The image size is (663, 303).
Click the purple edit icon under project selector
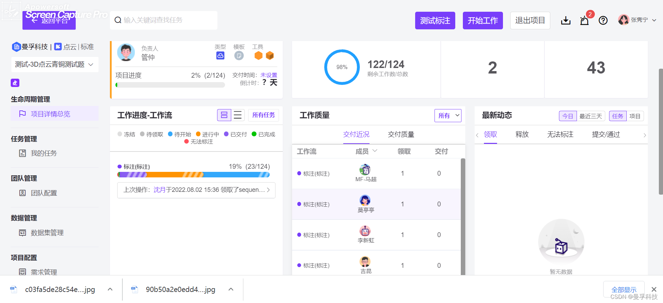(x=15, y=83)
